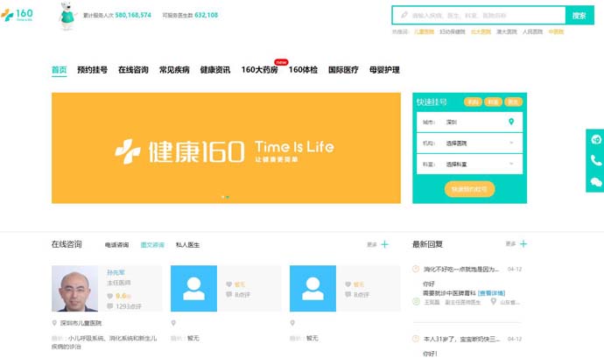Select second carousel dot on banner
The width and height of the screenshot is (604, 358).
click(x=228, y=197)
